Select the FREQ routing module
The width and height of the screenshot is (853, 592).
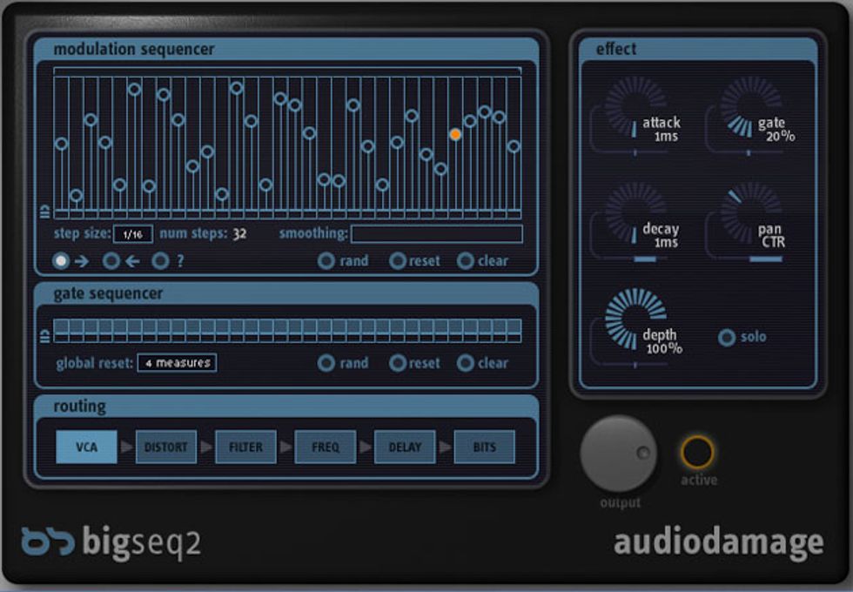click(x=326, y=447)
